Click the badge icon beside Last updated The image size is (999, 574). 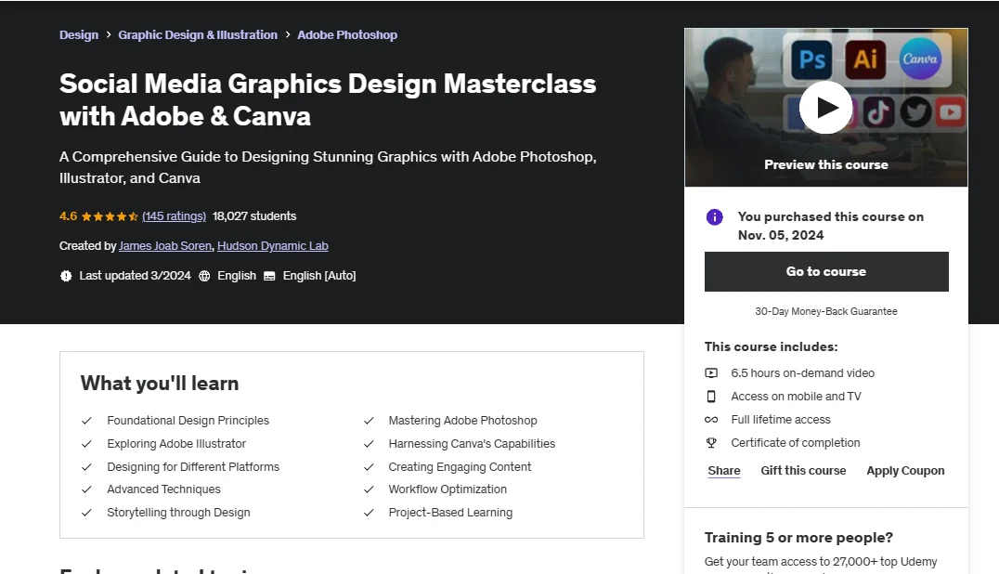click(66, 276)
